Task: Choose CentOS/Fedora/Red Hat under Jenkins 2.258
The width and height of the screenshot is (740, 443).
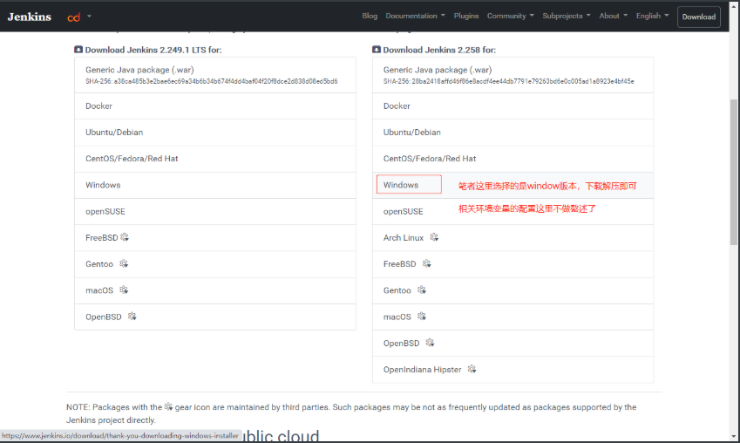Action: 513,160
